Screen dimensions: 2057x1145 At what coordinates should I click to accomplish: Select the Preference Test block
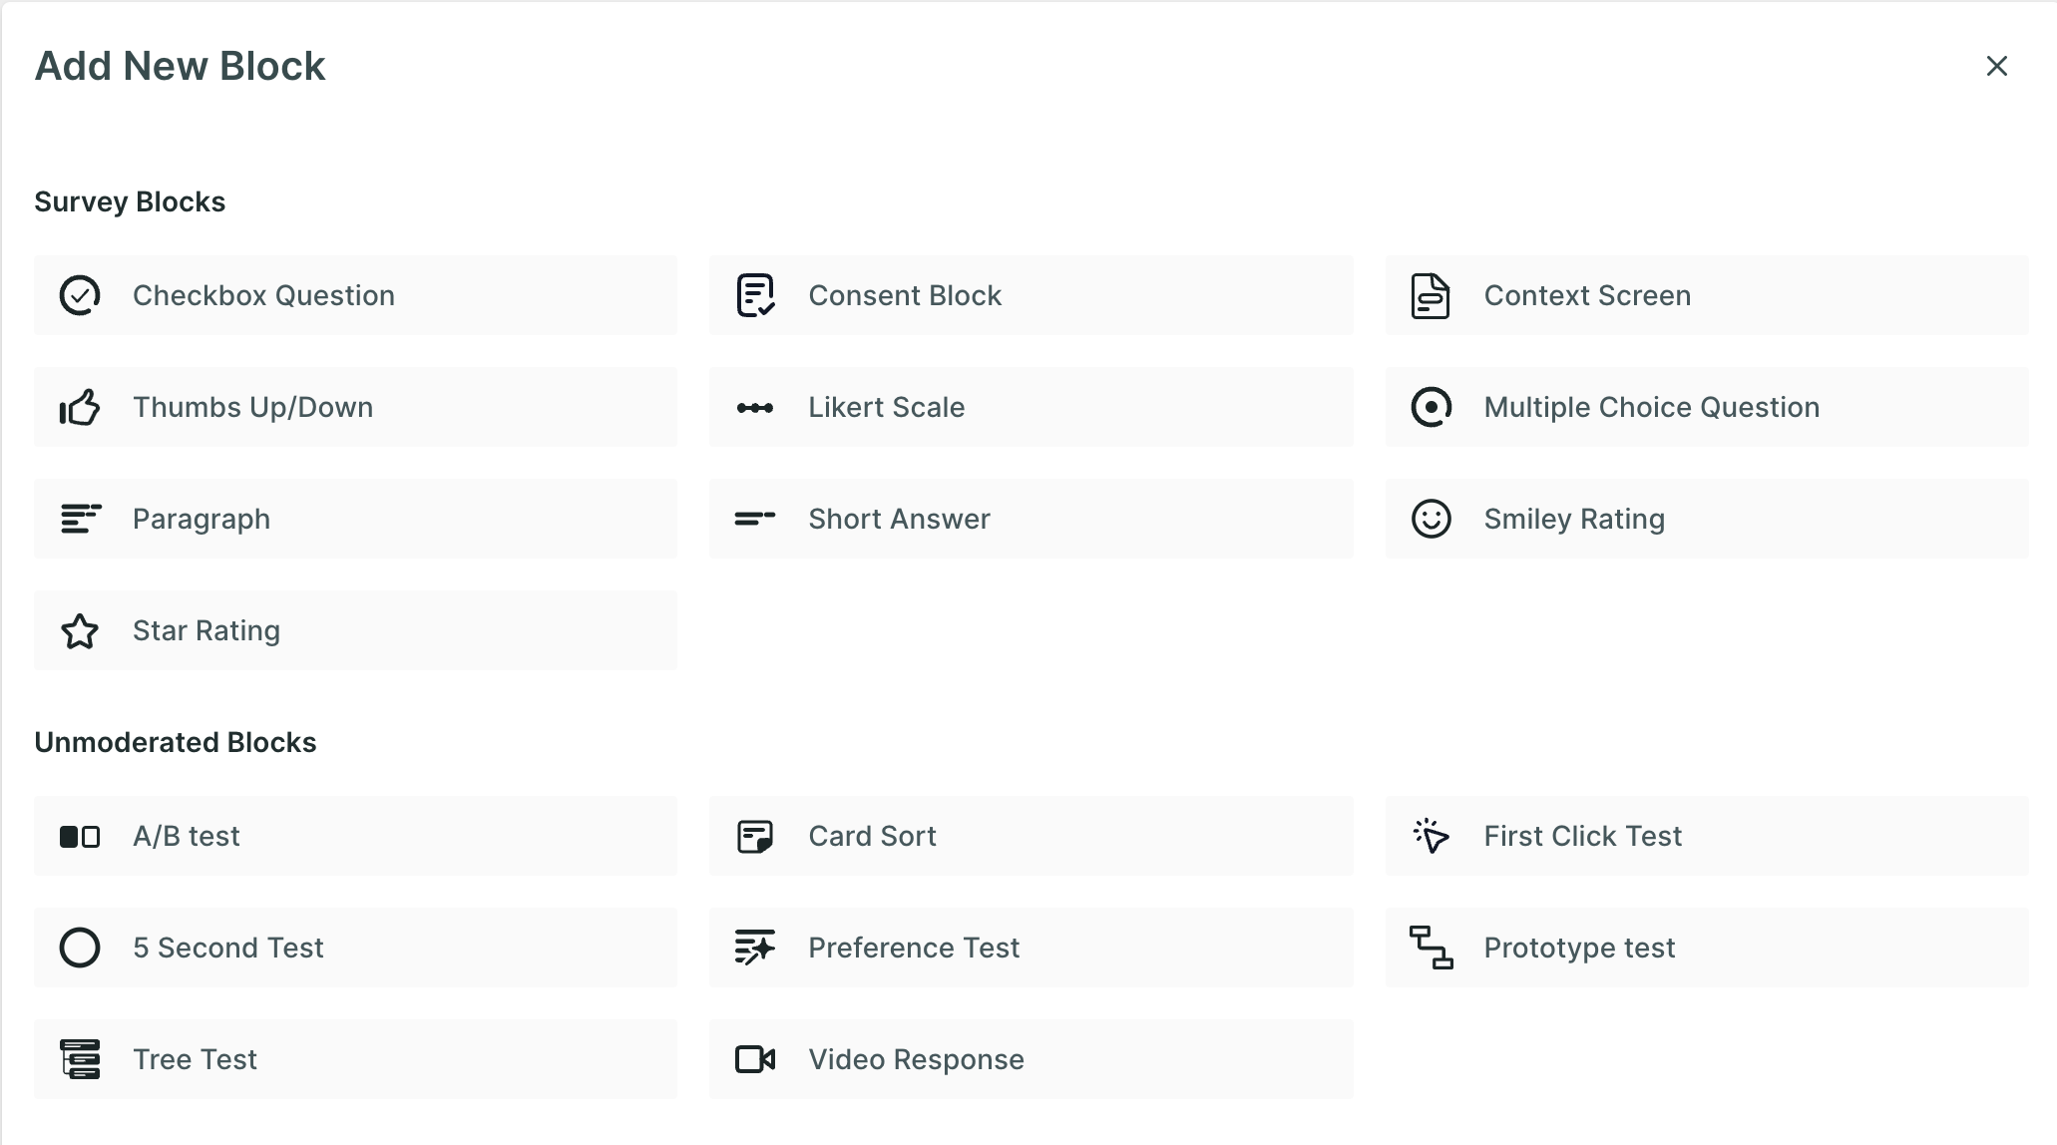(1029, 948)
